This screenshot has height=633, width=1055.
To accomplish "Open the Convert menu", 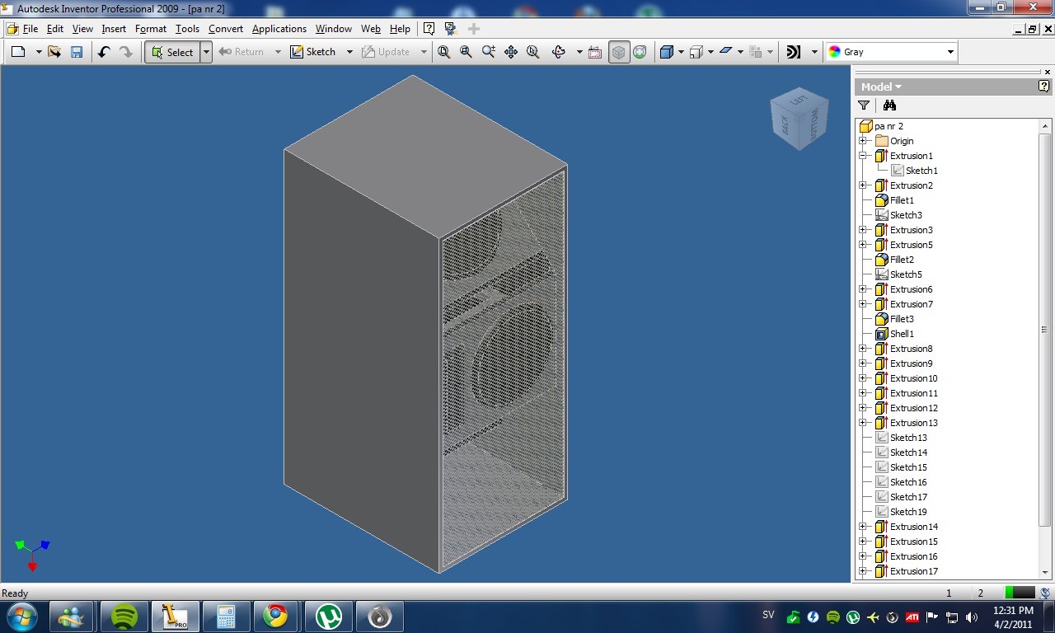I will (x=226, y=29).
